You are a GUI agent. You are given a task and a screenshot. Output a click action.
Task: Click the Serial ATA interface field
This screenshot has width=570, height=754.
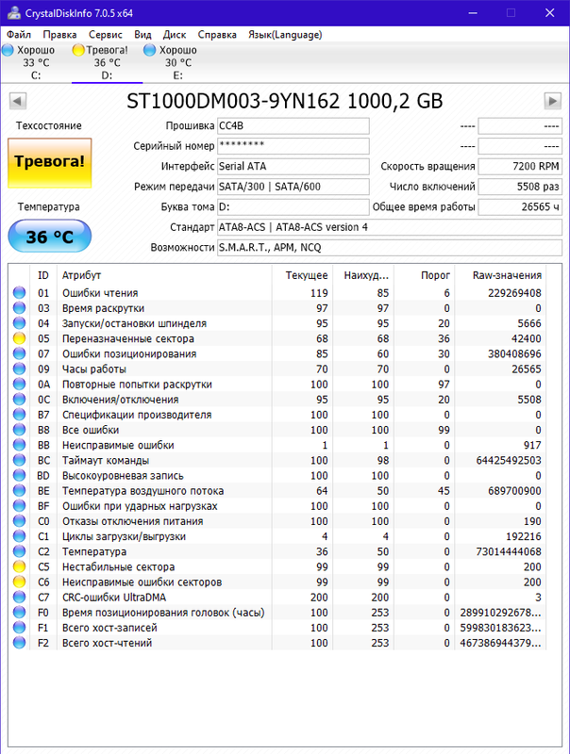(293, 167)
